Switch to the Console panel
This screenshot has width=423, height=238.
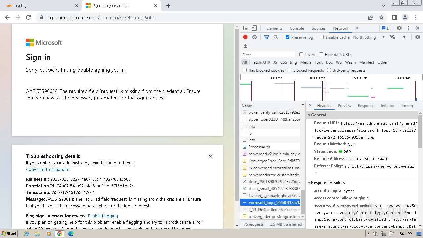click(x=297, y=28)
